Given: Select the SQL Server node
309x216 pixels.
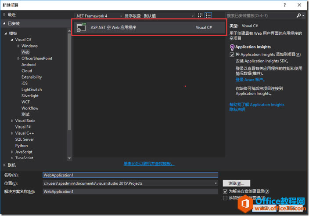Looking at the screenshot, I should click(25, 139).
